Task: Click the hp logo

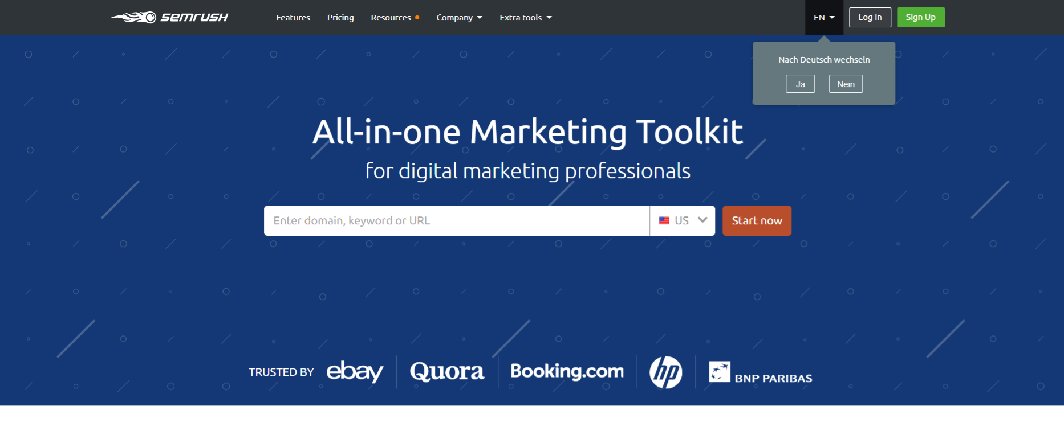Action: pyautogui.click(x=666, y=372)
